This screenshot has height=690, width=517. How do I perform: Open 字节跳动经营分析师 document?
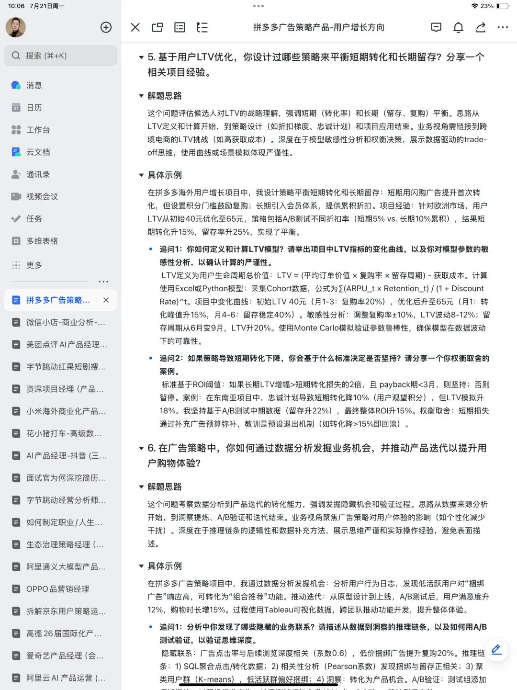click(60, 500)
